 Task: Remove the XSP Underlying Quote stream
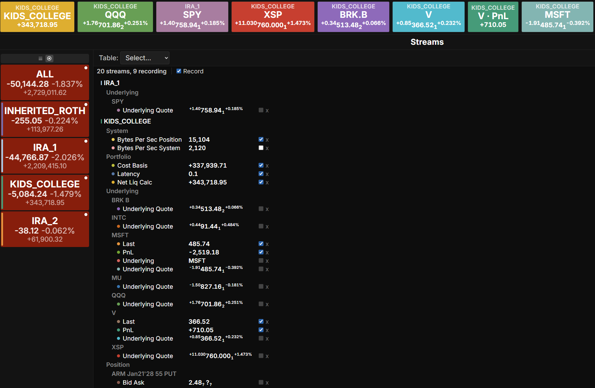click(x=267, y=356)
